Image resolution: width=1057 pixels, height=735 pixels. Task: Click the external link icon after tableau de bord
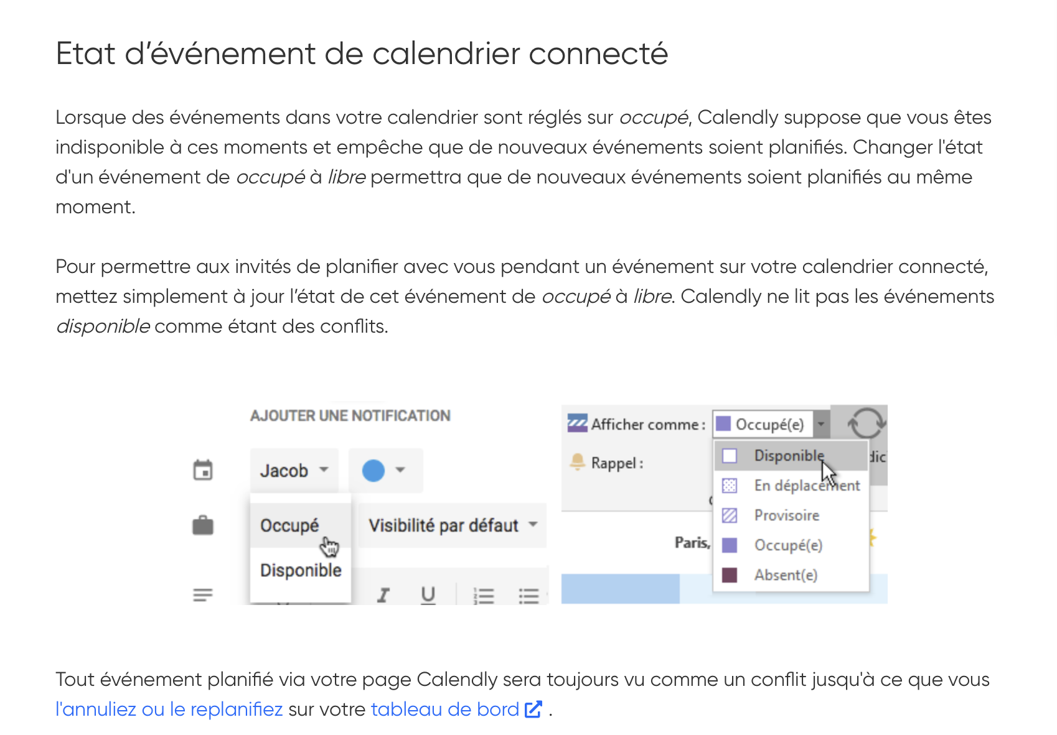pyautogui.click(x=533, y=709)
